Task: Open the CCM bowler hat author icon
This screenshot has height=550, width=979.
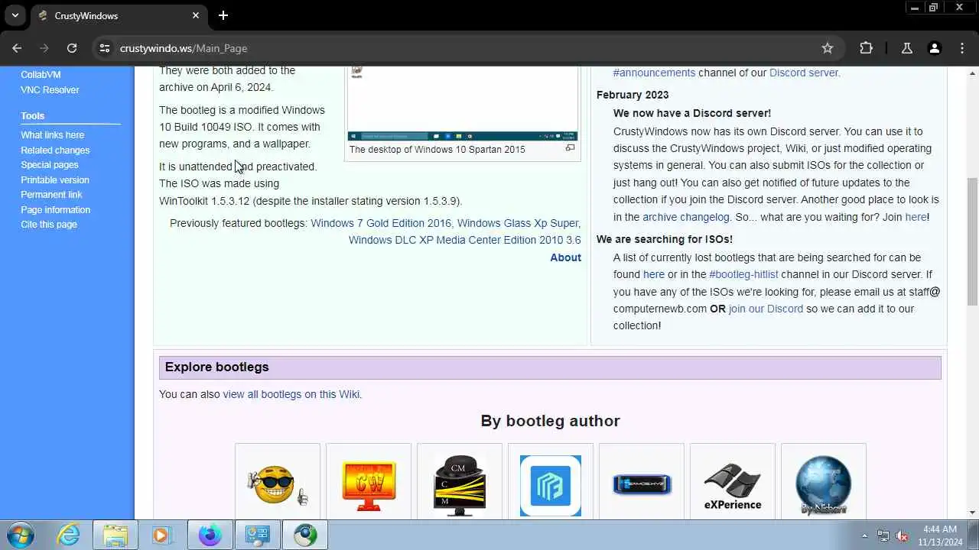Action: [460, 486]
